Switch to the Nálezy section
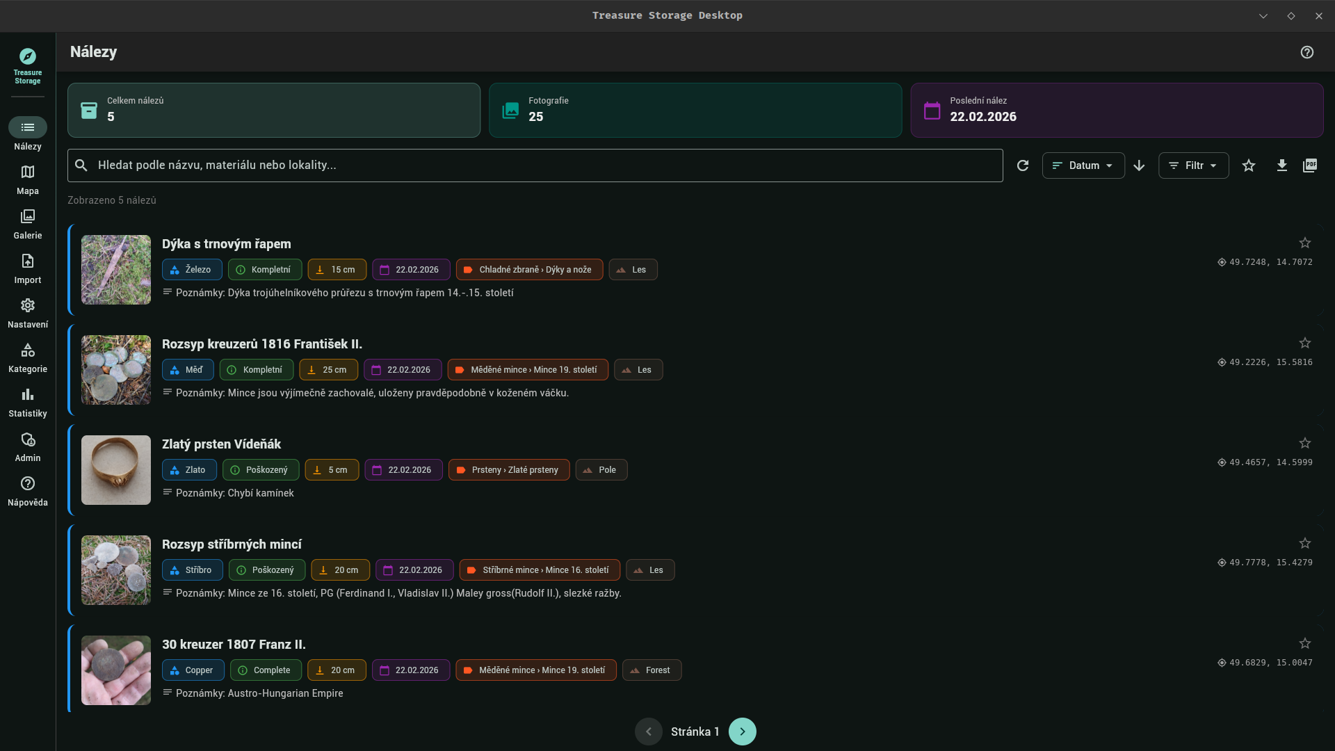The image size is (1335, 751). pos(27,133)
